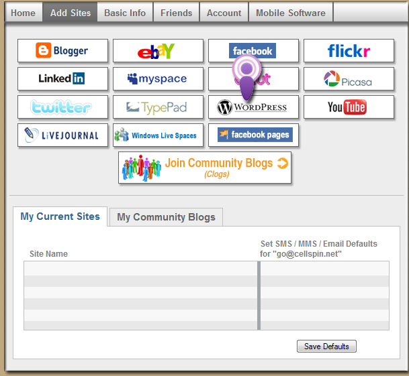Image resolution: width=409 pixels, height=376 pixels.
Task: Pick the Picasa site logo
Action: [349, 78]
